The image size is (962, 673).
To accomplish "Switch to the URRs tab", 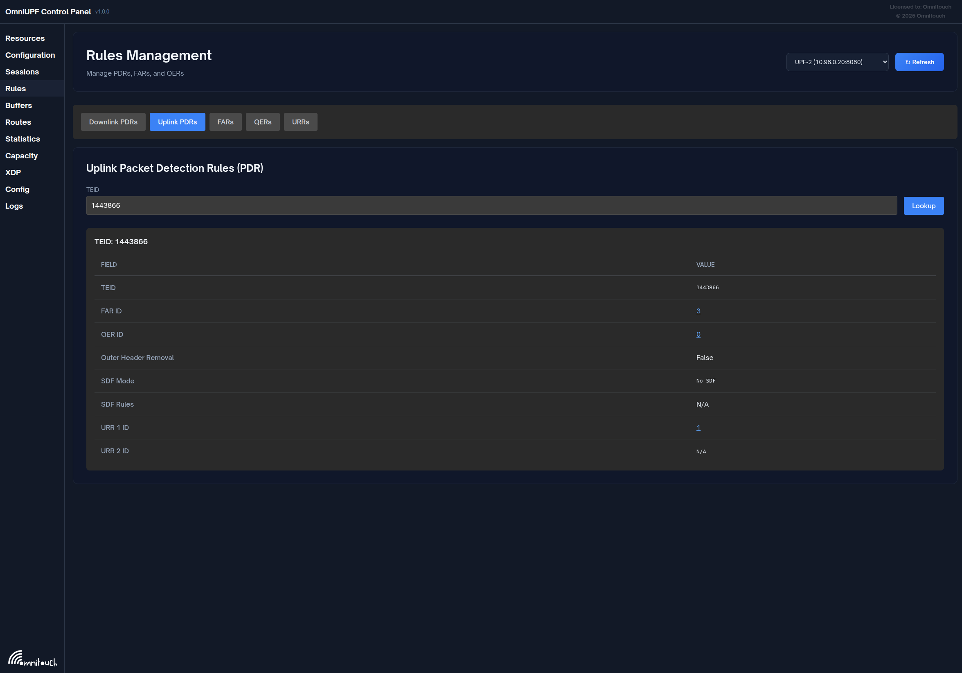I will pyautogui.click(x=300, y=122).
